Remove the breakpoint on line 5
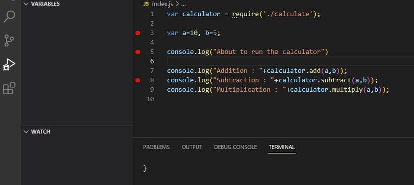This screenshot has height=185, width=414. tap(137, 52)
